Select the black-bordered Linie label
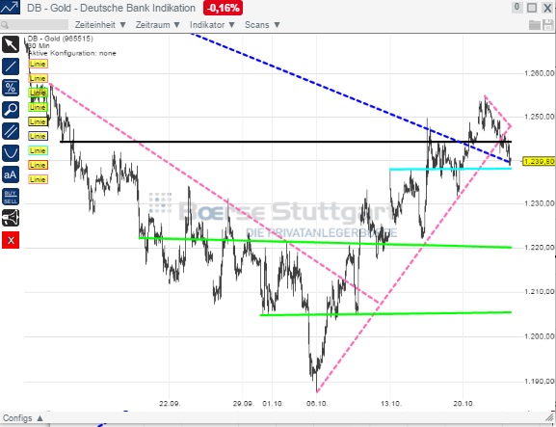The width and height of the screenshot is (556, 427). (38, 121)
